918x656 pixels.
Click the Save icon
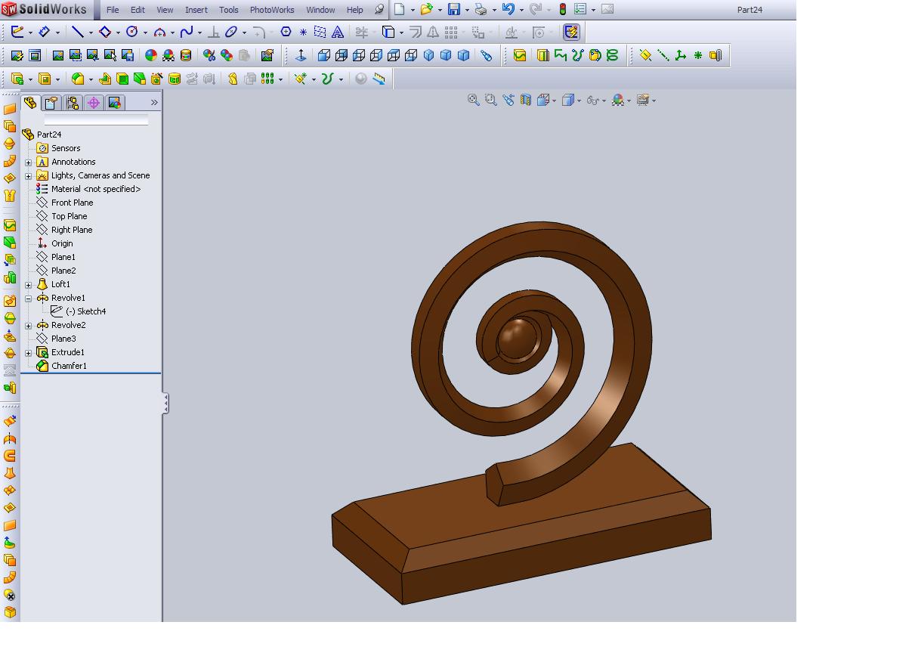click(x=454, y=9)
